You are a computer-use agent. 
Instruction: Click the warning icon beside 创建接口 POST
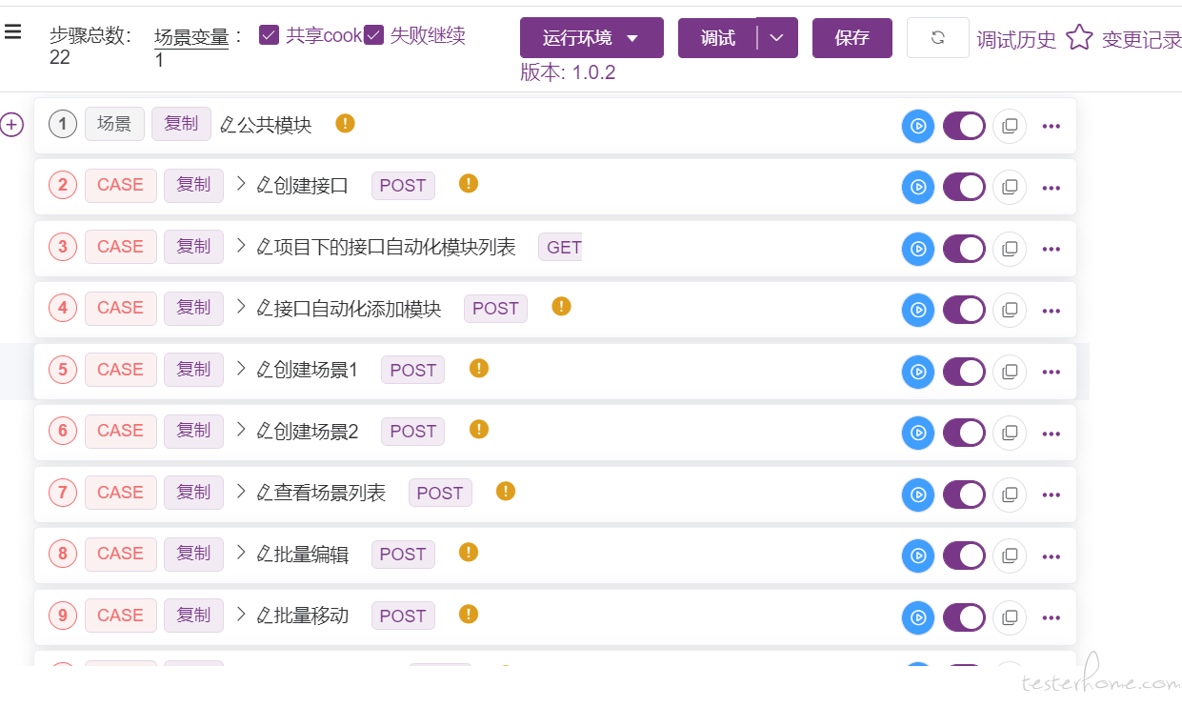(468, 183)
